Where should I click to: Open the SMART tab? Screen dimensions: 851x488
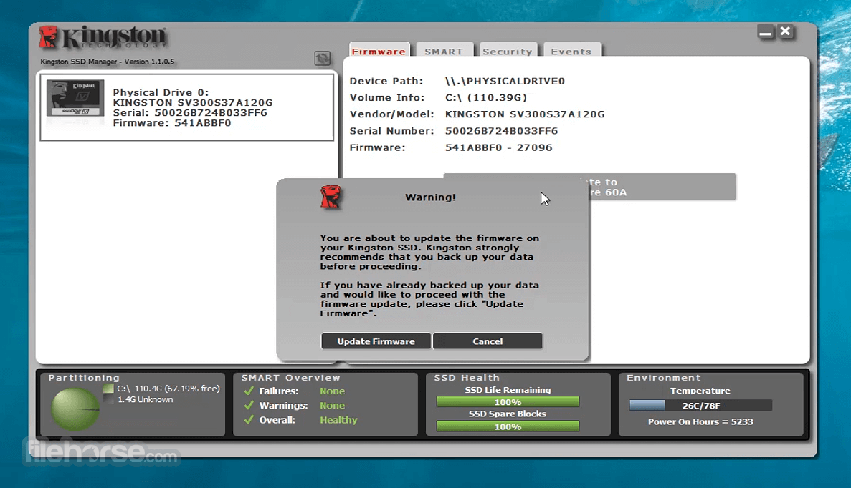point(444,51)
